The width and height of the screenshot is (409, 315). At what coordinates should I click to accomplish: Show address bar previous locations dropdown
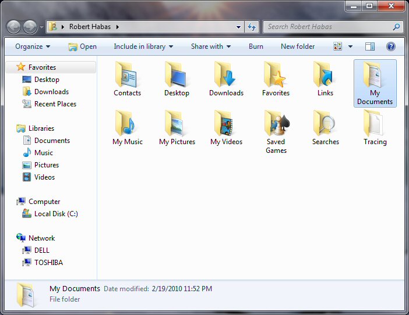click(x=239, y=27)
